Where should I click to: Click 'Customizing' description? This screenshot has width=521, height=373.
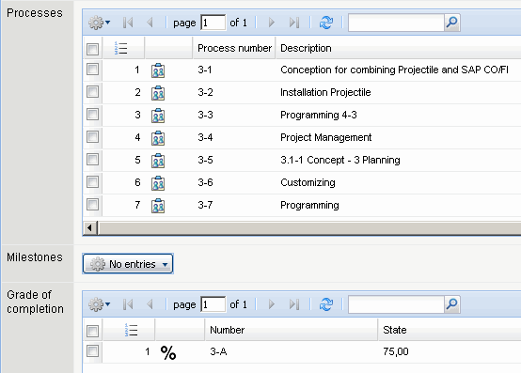(308, 182)
